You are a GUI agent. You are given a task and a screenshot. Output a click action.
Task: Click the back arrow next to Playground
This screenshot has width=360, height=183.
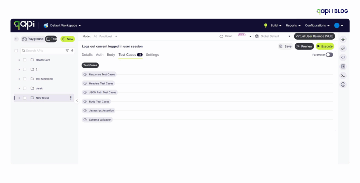[x=17, y=39]
